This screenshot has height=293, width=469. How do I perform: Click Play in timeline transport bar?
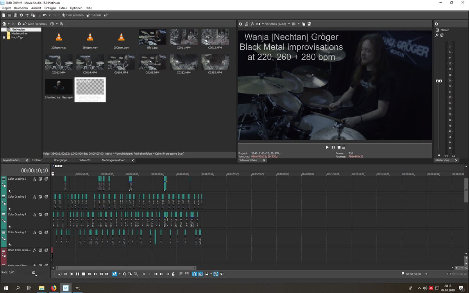(x=72, y=274)
